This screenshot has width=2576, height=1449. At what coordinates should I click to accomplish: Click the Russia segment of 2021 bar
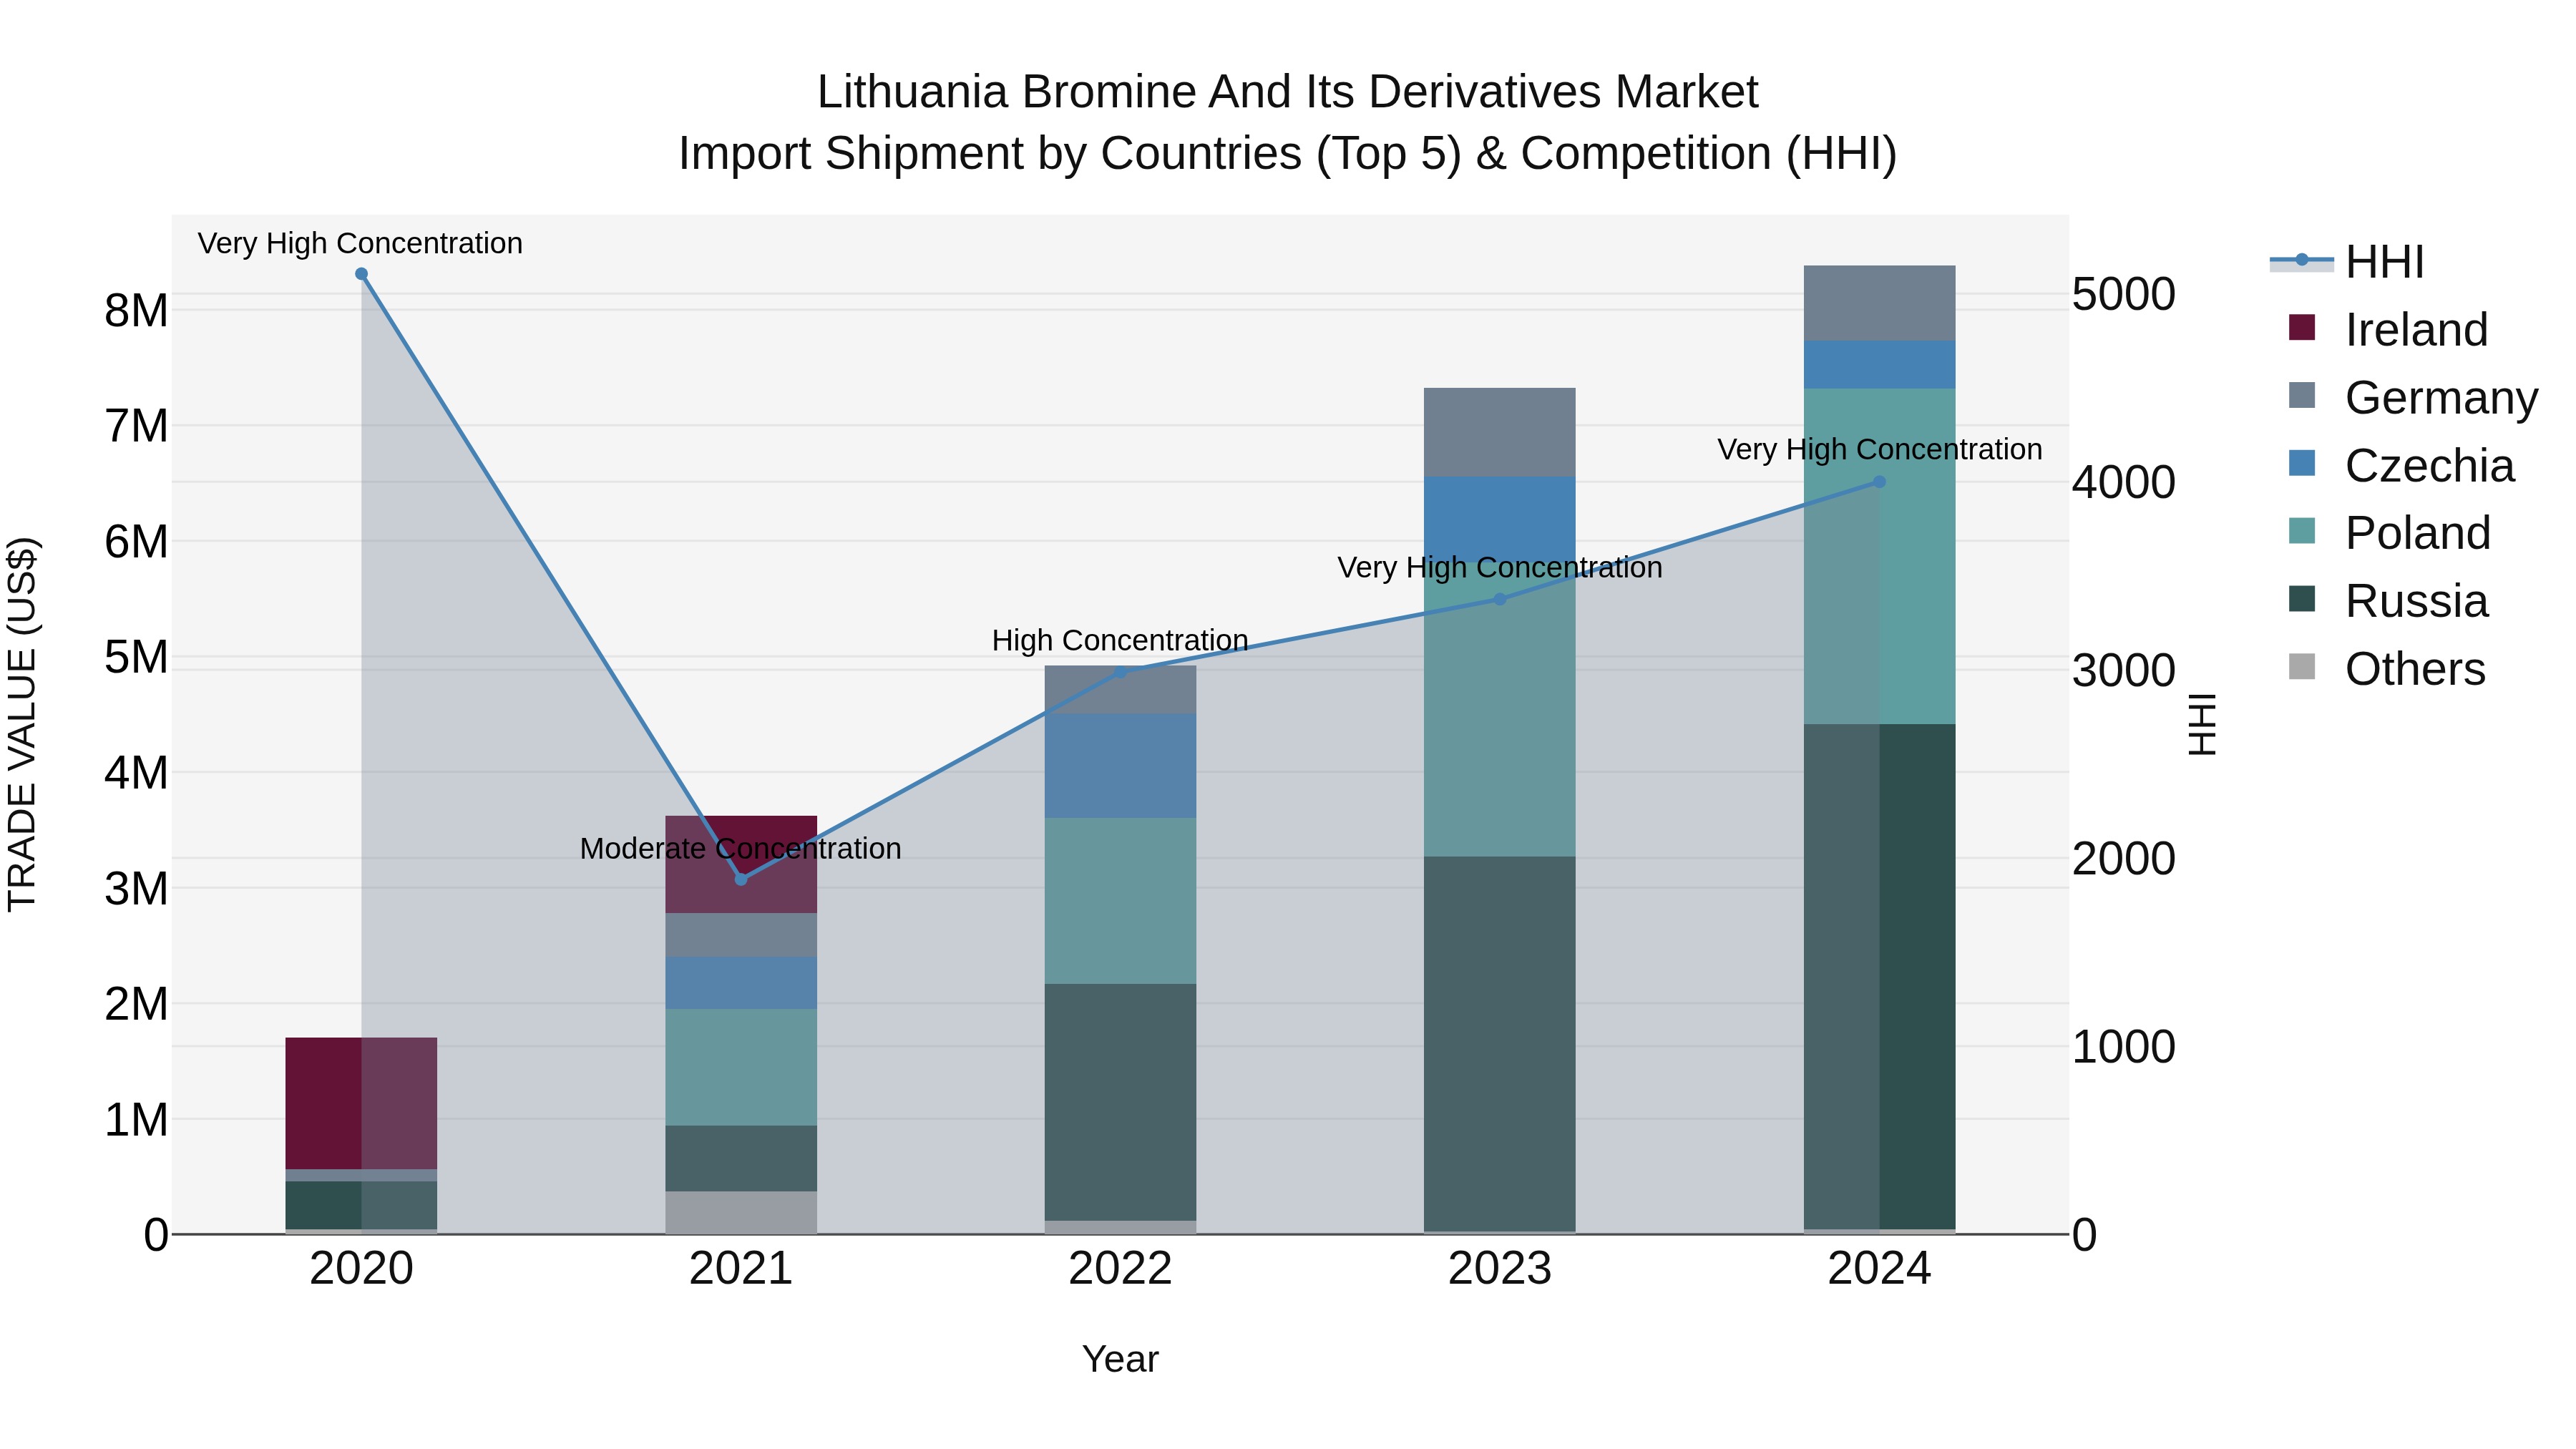(x=741, y=1158)
